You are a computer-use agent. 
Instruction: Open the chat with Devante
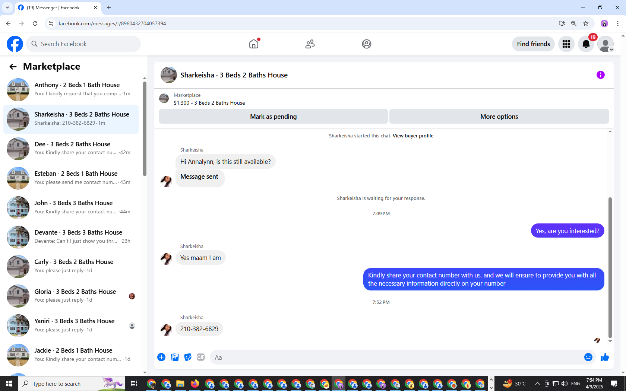[71, 237]
